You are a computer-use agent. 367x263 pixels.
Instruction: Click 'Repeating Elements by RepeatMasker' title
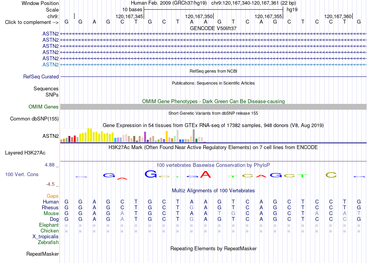(214, 248)
